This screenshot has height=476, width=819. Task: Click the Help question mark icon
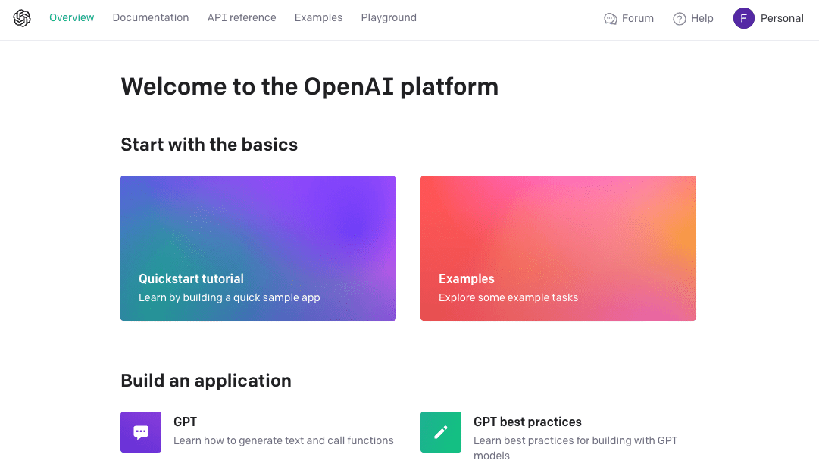679,19
